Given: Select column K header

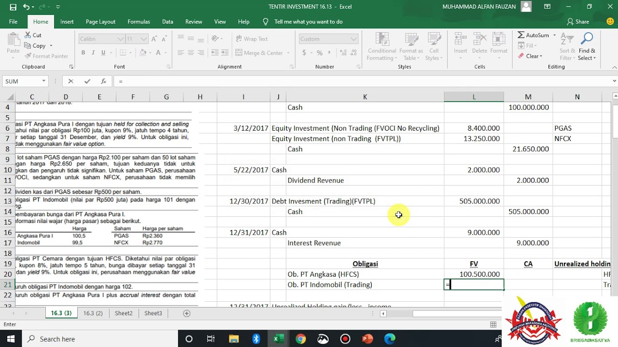Looking at the screenshot, I should [x=365, y=97].
